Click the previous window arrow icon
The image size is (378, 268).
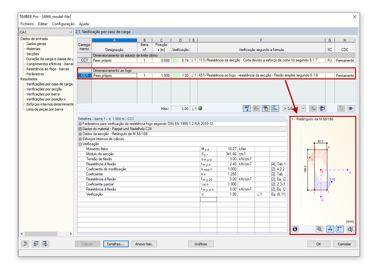(36, 244)
